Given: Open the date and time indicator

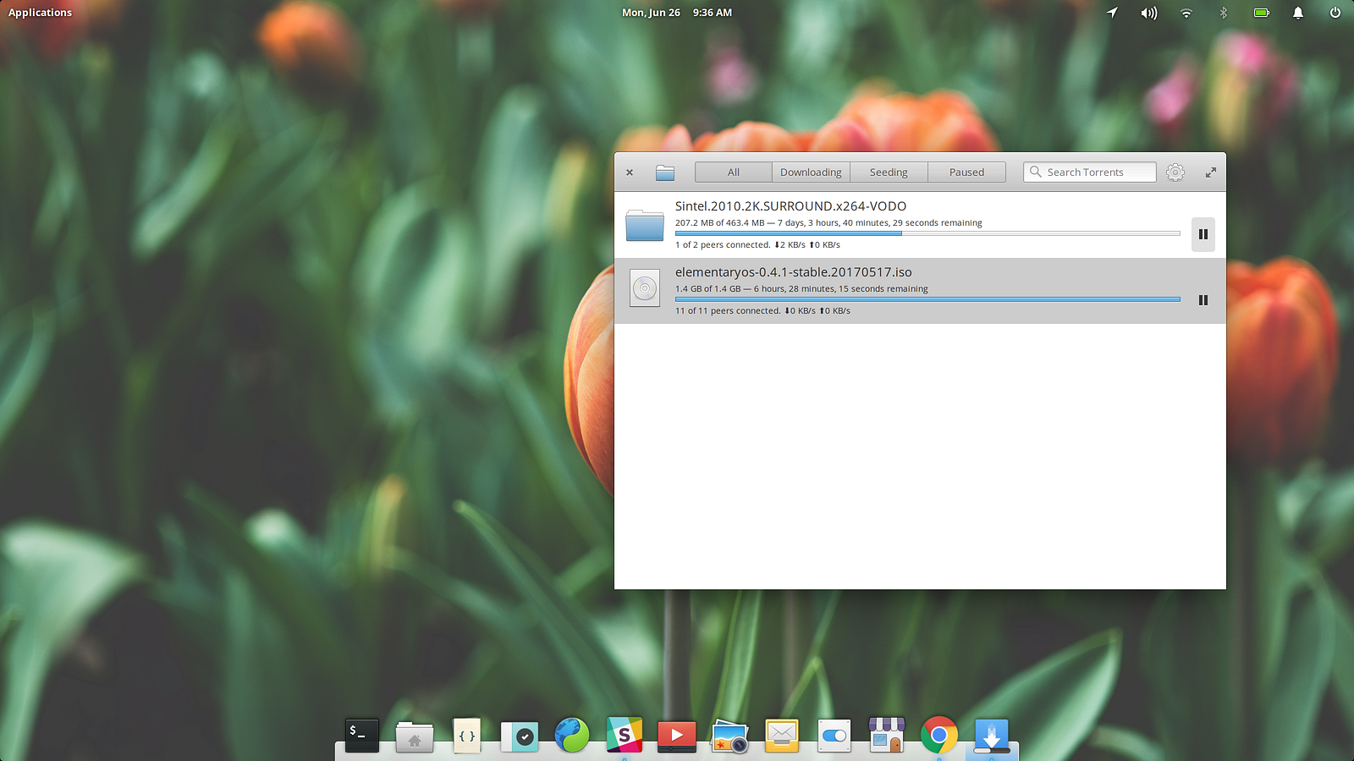Looking at the screenshot, I should coord(677,13).
